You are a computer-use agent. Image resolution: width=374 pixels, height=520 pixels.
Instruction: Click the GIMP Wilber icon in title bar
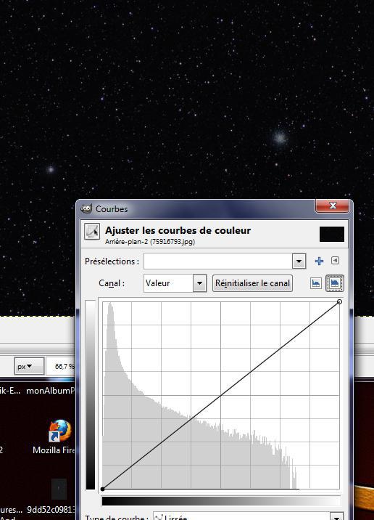click(86, 208)
